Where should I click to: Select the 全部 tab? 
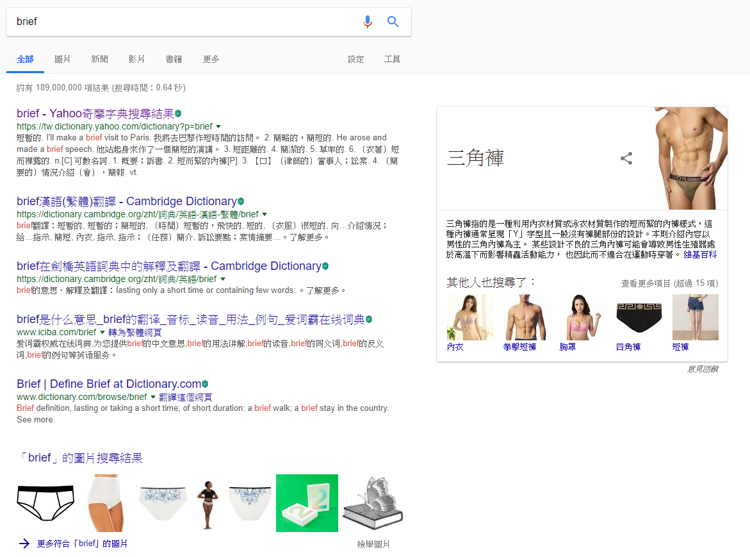pos(25,60)
